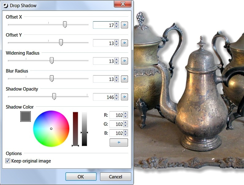Click the OK button
This screenshot has width=244, height=185.
click(81, 177)
